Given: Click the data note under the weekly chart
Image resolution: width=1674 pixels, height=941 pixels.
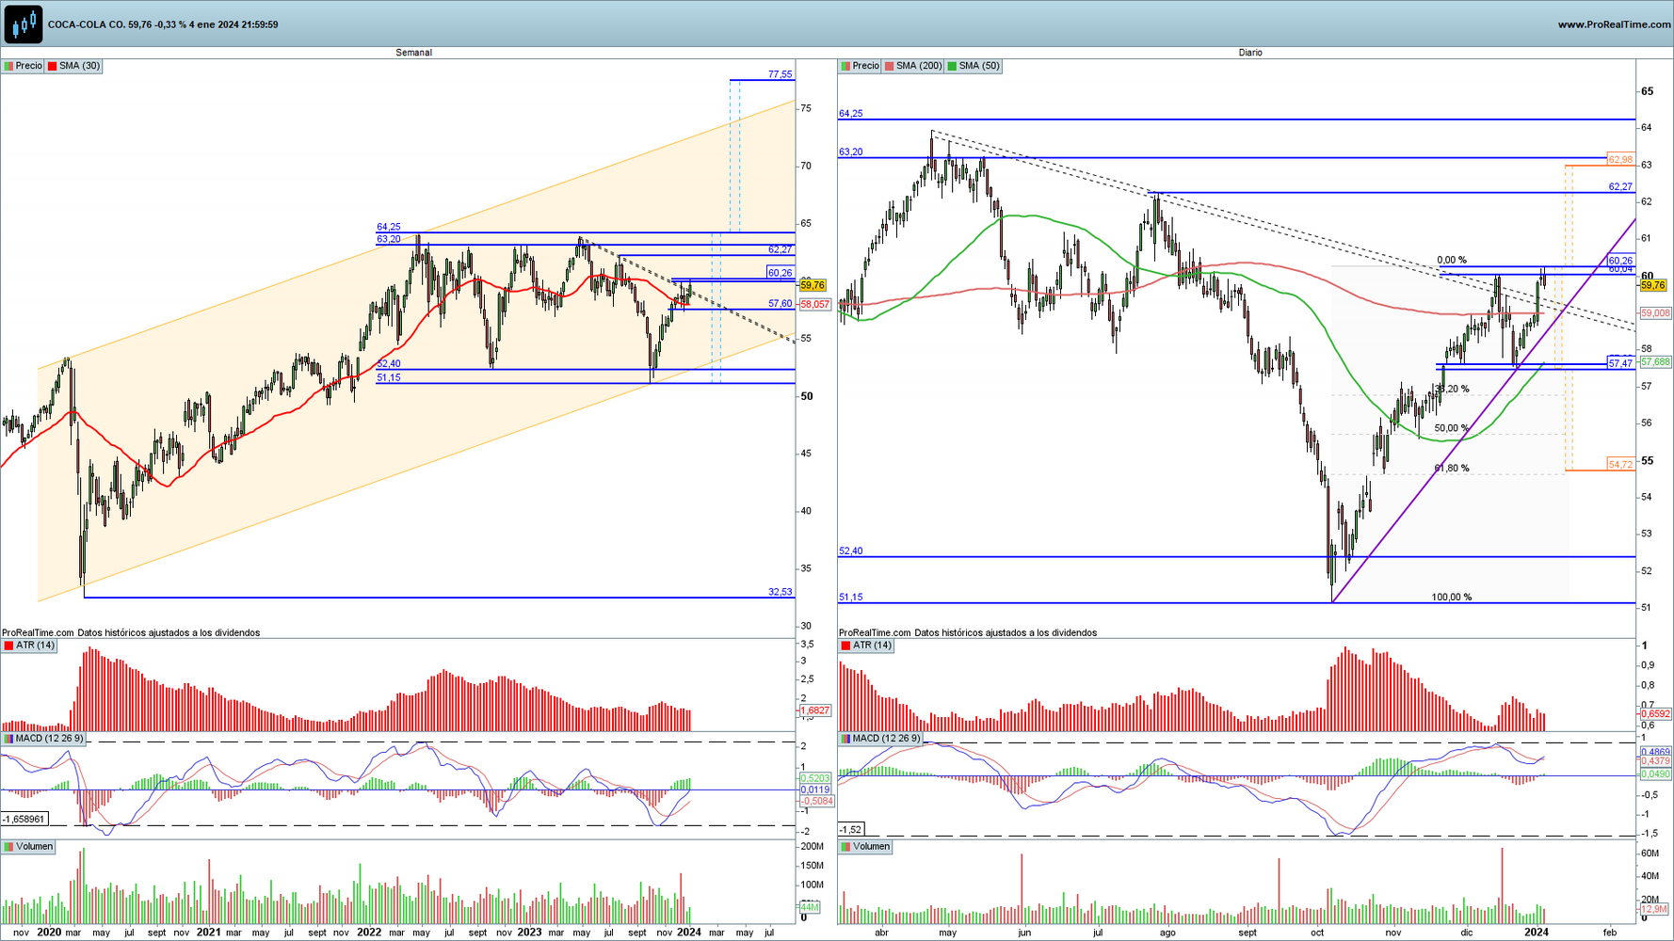Looking at the screenshot, I should pos(131,633).
